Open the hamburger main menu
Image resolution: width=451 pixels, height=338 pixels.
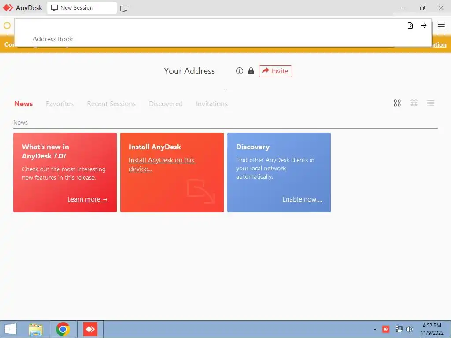click(441, 26)
